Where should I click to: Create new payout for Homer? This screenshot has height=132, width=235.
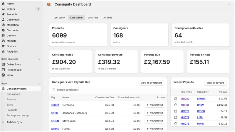click(155, 128)
